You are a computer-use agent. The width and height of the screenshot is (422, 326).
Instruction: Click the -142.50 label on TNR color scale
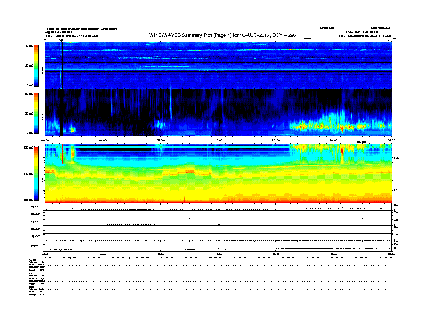[28, 174]
